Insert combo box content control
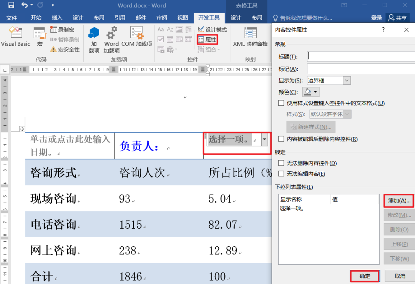Viewport: 415px width, 284px height. pos(170,40)
